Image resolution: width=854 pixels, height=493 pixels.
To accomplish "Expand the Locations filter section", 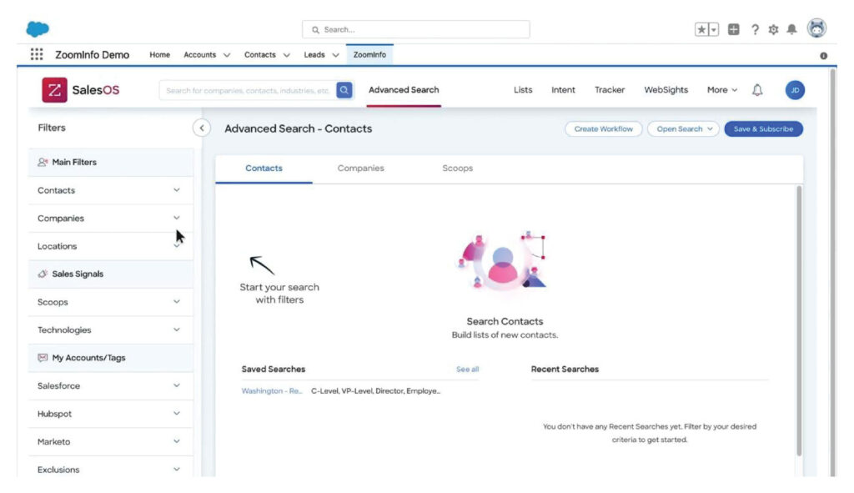I will click(111, 246).
